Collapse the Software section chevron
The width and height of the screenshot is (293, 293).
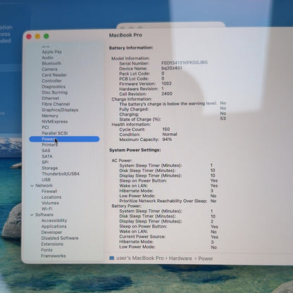(32, 215)
